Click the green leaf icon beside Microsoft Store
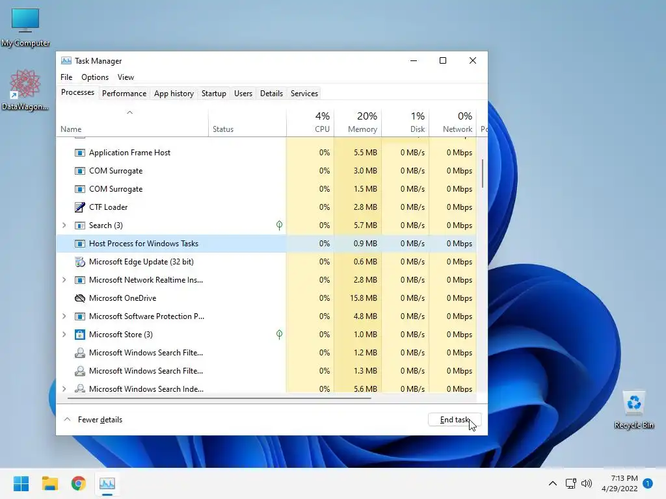Image resolution: width=666 pixels, height=499 pixels. pos(279,335)
